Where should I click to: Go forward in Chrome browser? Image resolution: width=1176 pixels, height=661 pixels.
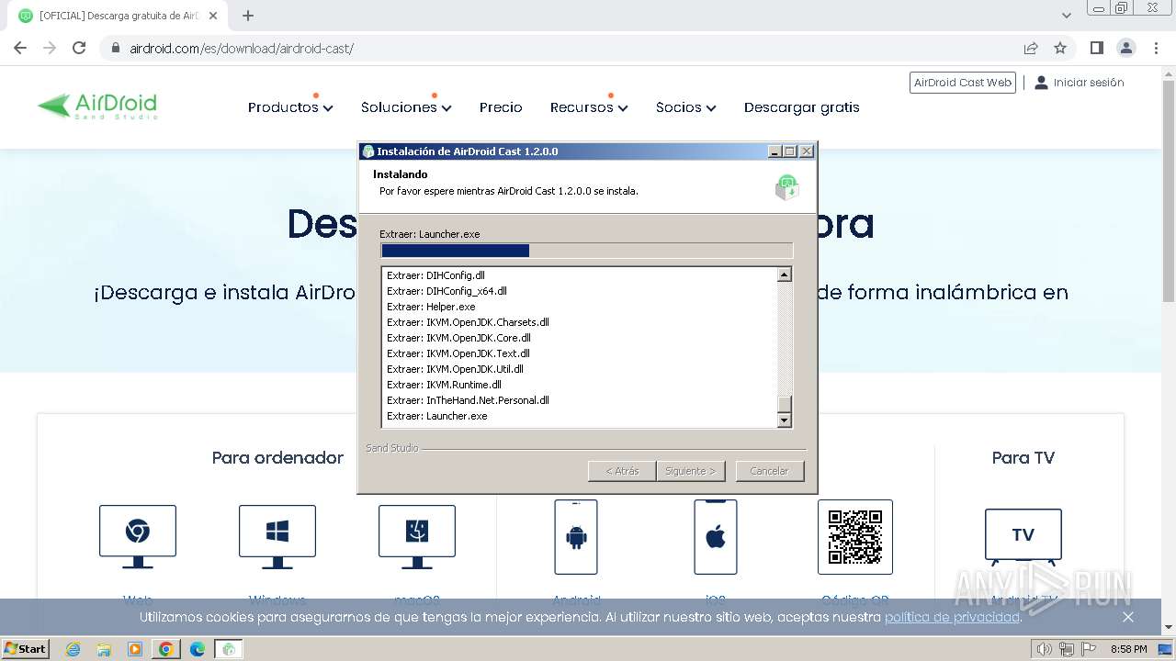50,48
